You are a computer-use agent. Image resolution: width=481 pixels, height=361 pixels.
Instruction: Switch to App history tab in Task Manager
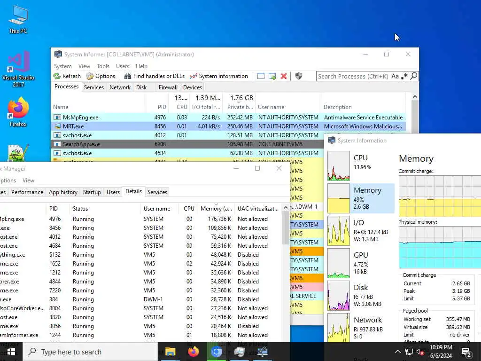[63, 192]
